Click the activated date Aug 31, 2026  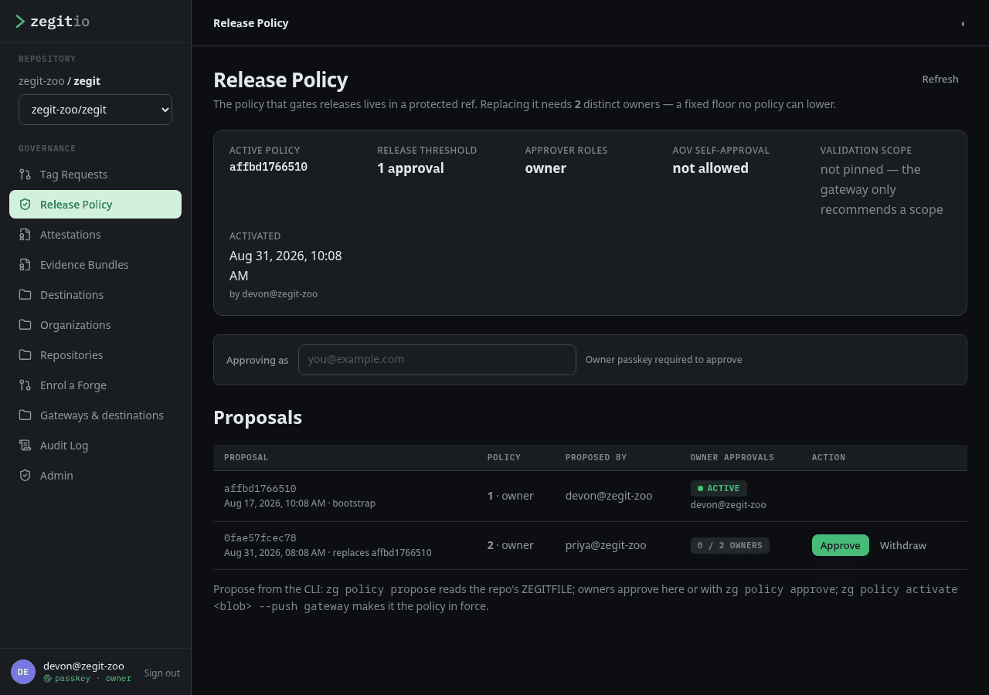pos(285,266)
